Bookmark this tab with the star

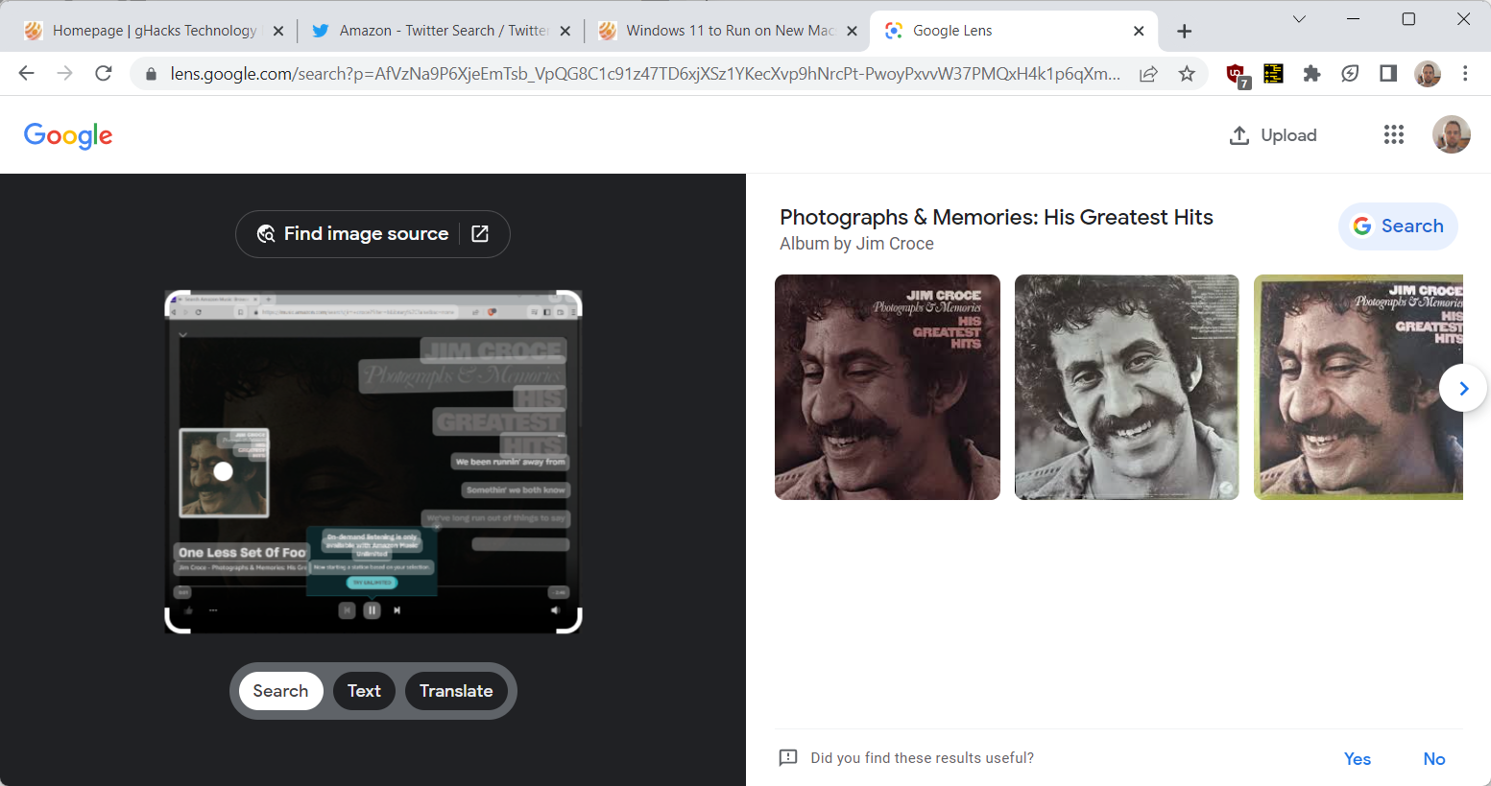[x=1187, y=74]
